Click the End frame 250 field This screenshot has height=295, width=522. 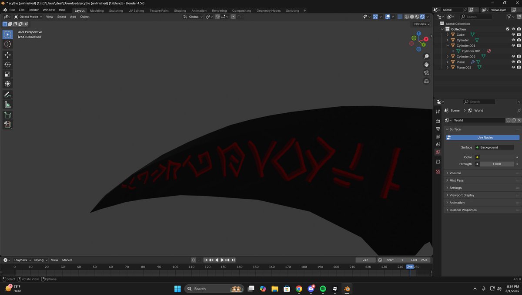[x=419, y=260]
